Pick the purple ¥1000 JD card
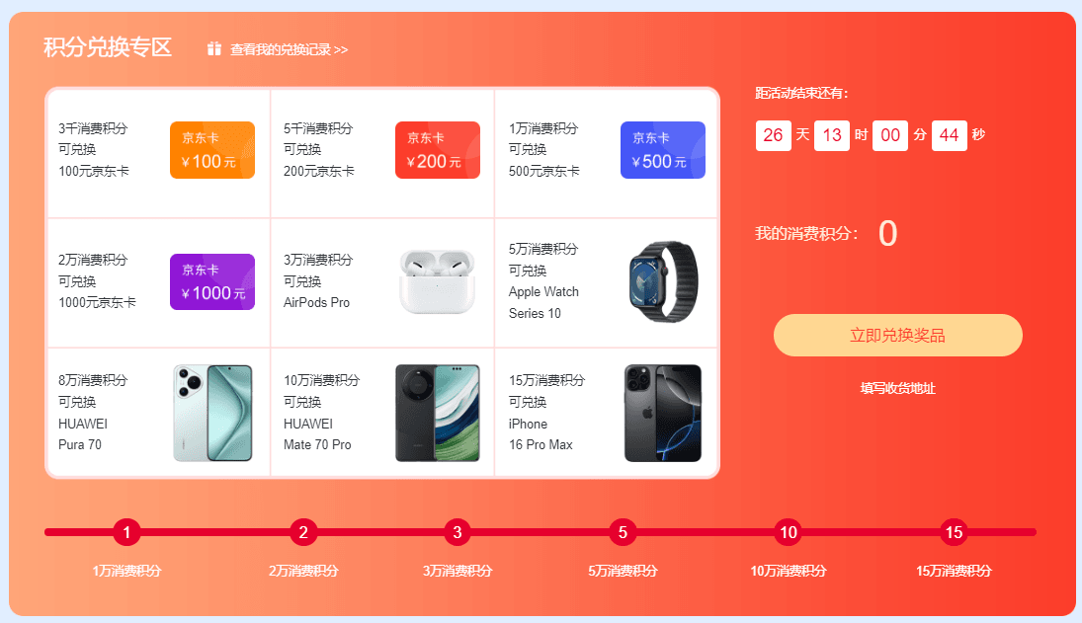This screenshot has width=1082, height=623. (x=212, y=281)
